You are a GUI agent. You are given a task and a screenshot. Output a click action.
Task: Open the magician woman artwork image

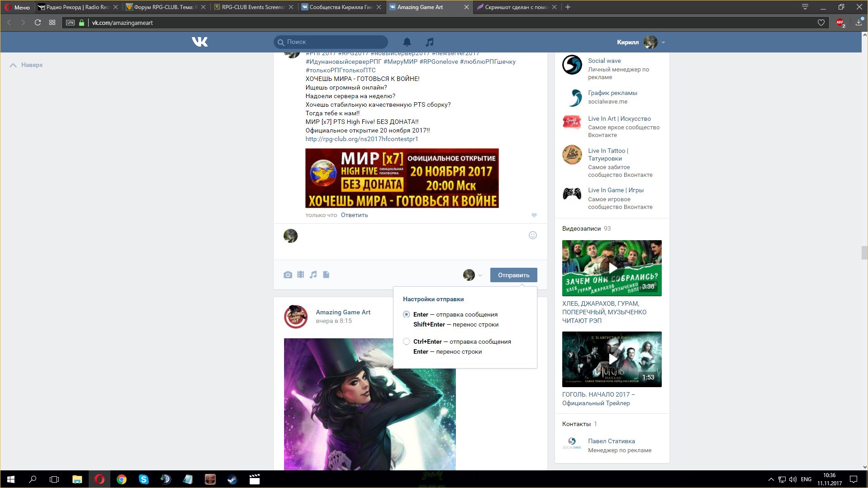click(370, 404)
